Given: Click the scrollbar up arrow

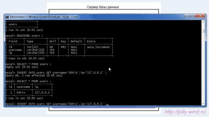Looking at the screenshot, I should (203, 22).
